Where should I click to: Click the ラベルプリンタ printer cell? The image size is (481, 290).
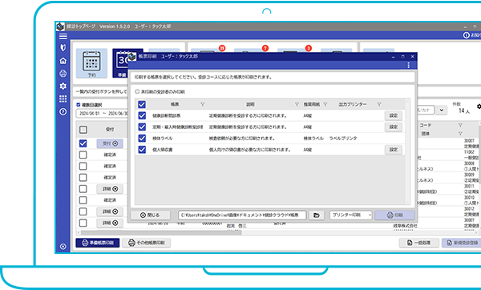pyautogui.click(x=343, y=139)
